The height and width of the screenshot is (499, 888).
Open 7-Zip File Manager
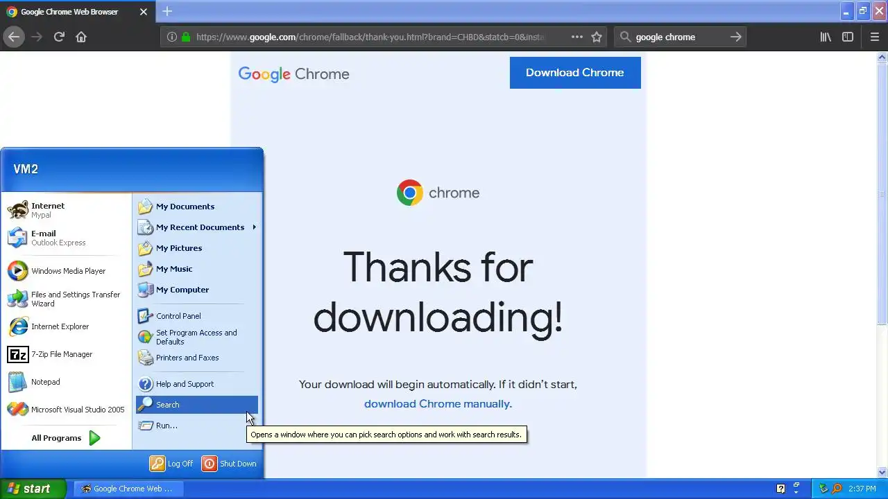[x=66, y=354]
